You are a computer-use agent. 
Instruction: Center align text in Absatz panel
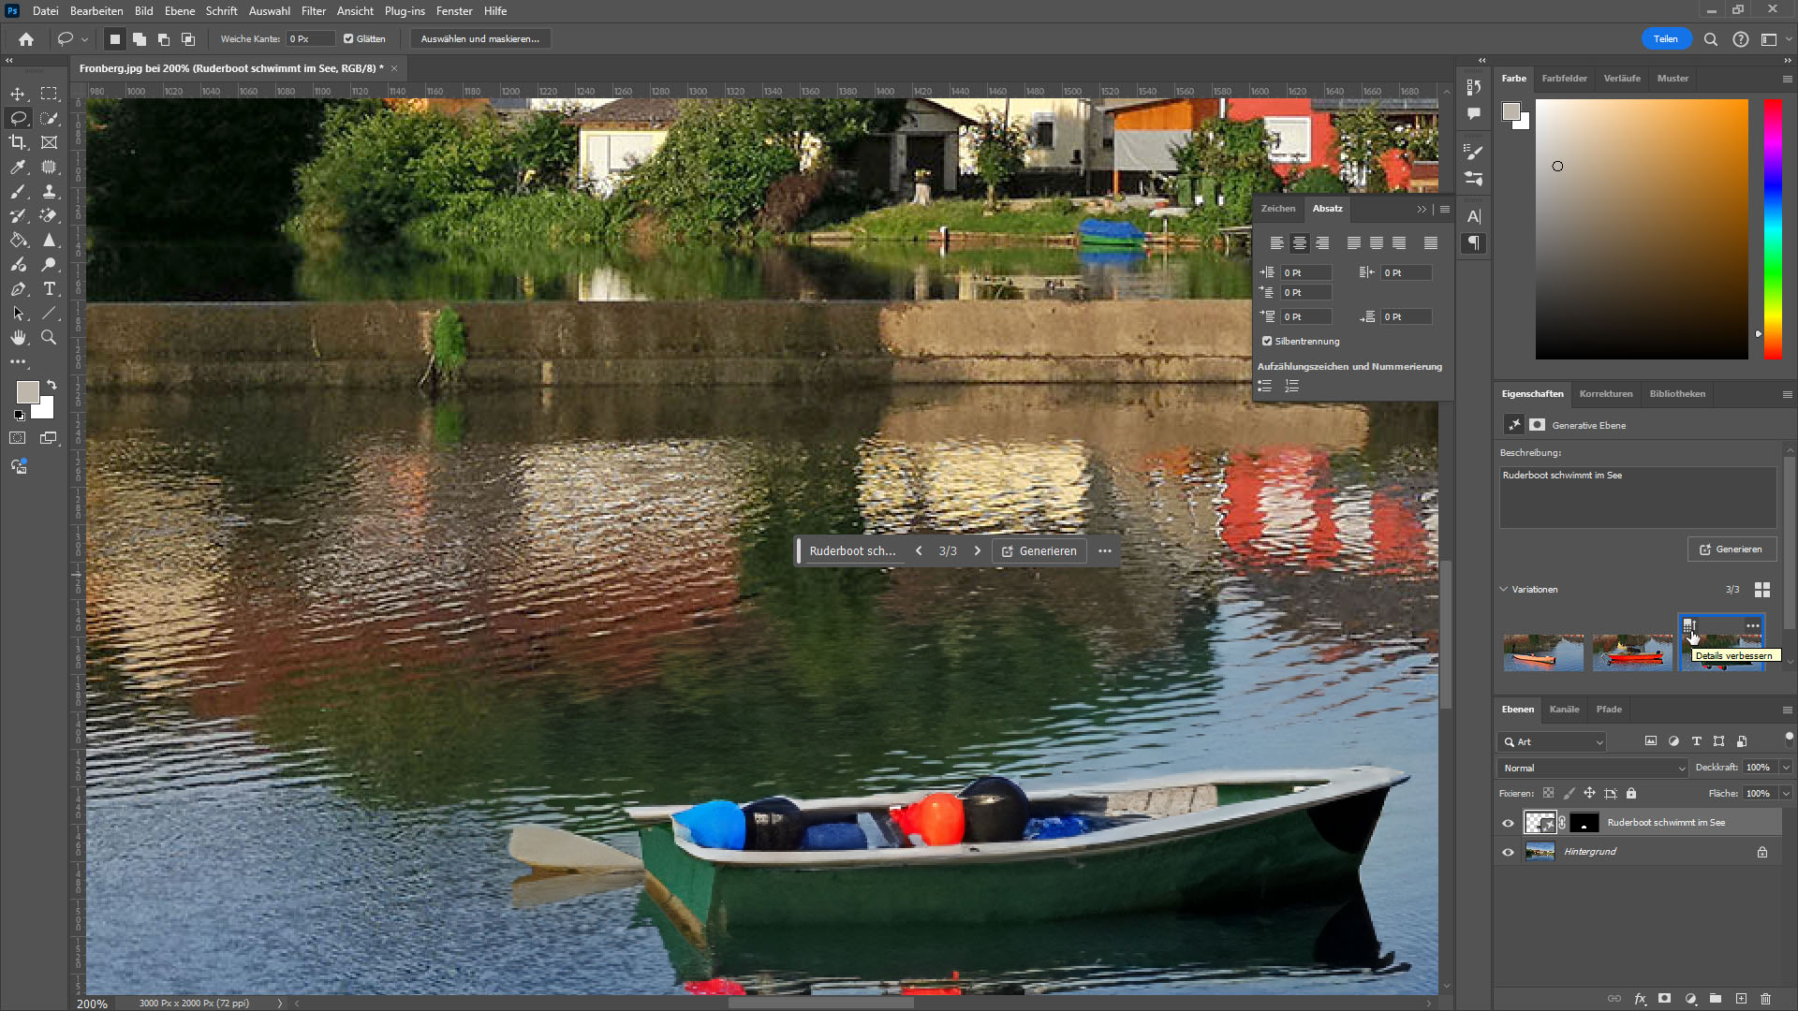(x=1299, y=243)
